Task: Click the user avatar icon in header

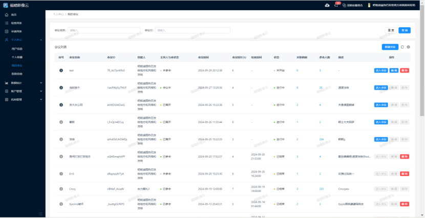Action: click(369, 5)
